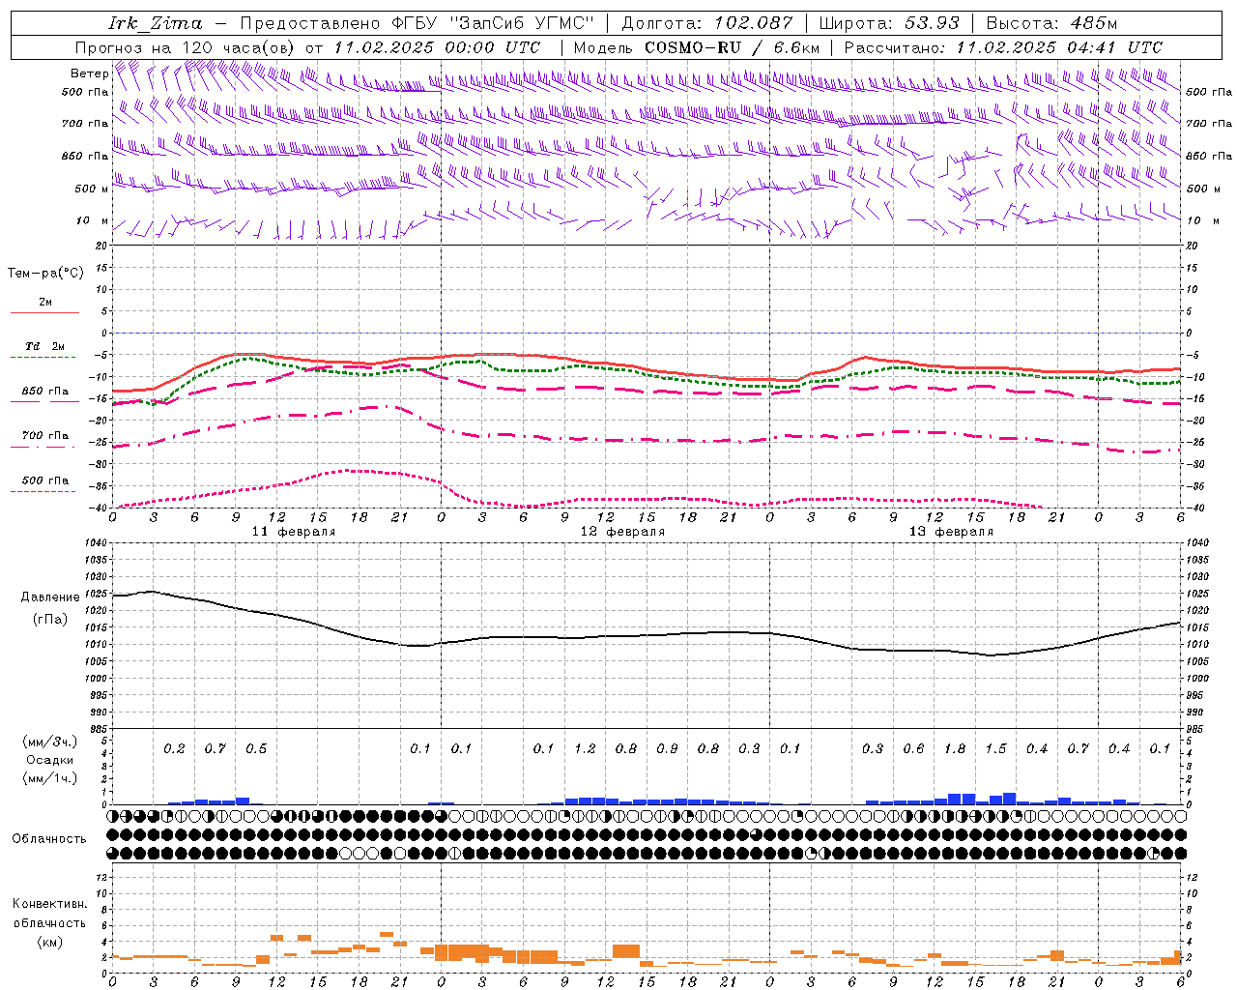This screenshot has width=1237, height=990.
Task: Click the 500 гПа temperature legend label
Action: tap(45, 480)
